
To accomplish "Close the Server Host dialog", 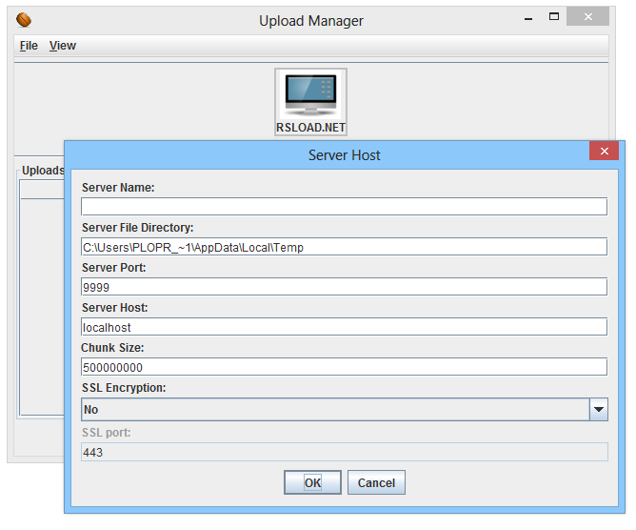I will 604,152.
